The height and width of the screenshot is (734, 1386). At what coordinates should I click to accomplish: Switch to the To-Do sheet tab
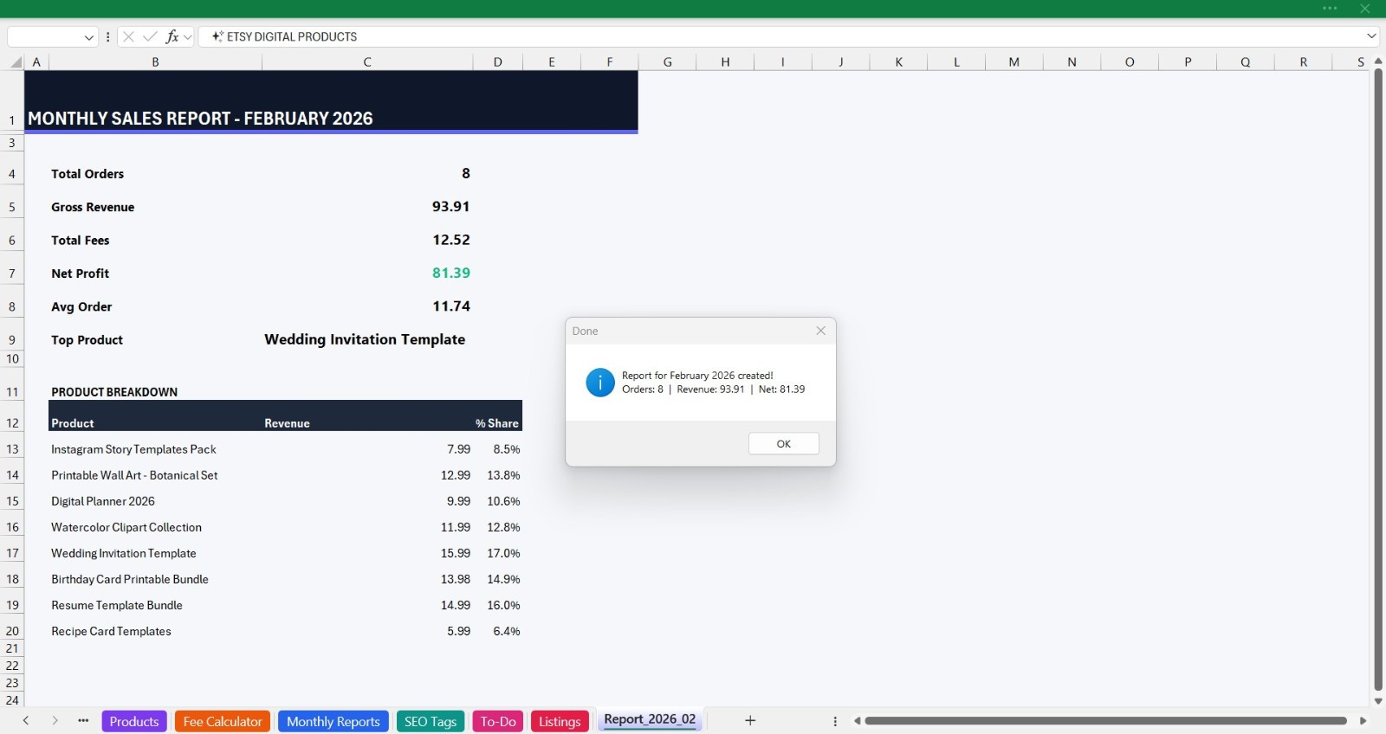pyautogui.click(x=498, y=721)
